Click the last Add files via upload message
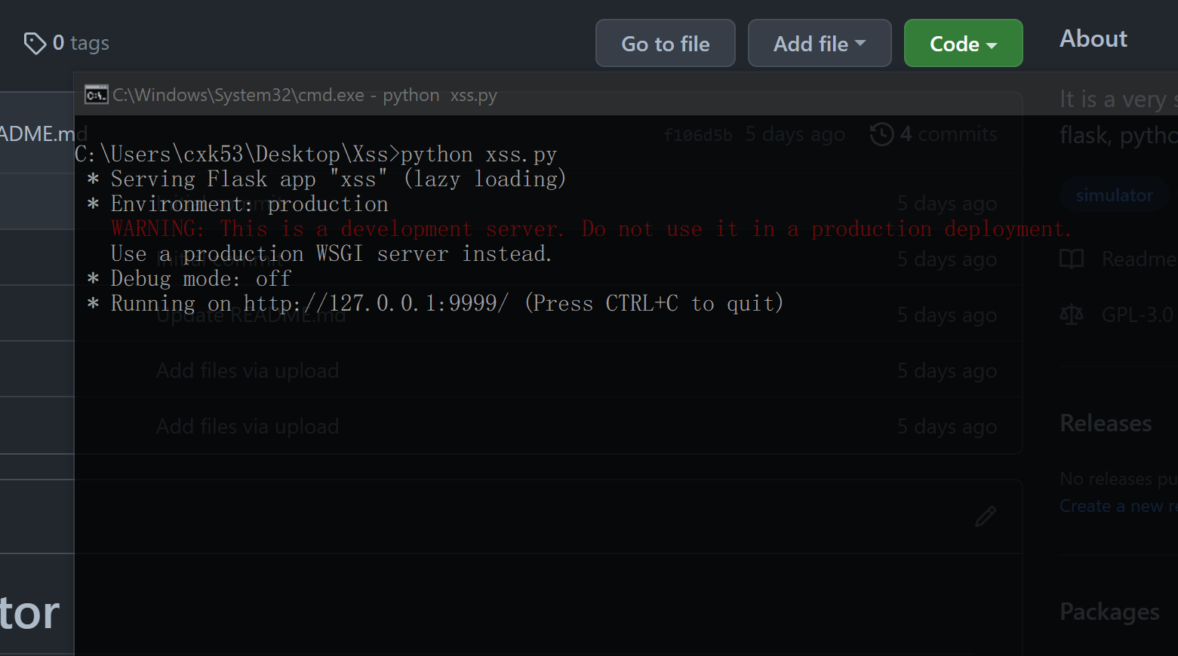Image resolution: width=1178 pixels, height=656 pixels. coord(248,427)
